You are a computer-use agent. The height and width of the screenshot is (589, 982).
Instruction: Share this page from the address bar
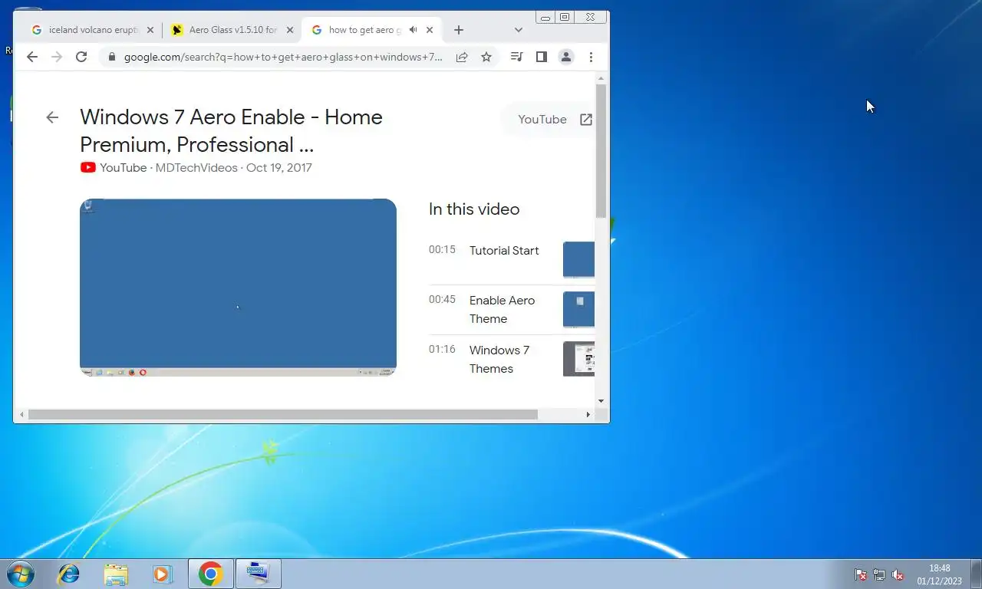pyautogui.click(x=462, y=57)
